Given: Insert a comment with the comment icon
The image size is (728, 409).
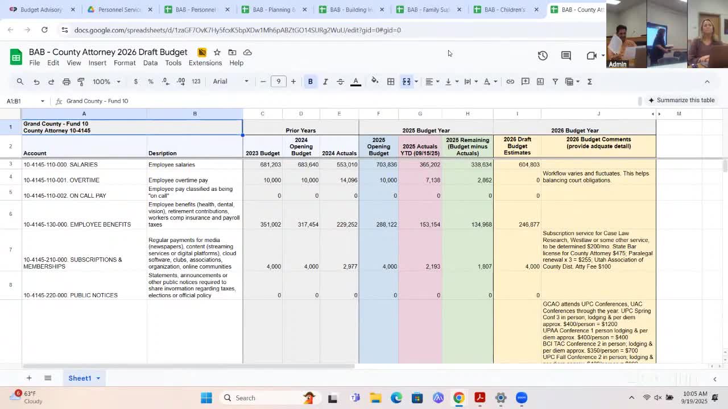Looking at the screenshot, I should click(x=524, y=81).
